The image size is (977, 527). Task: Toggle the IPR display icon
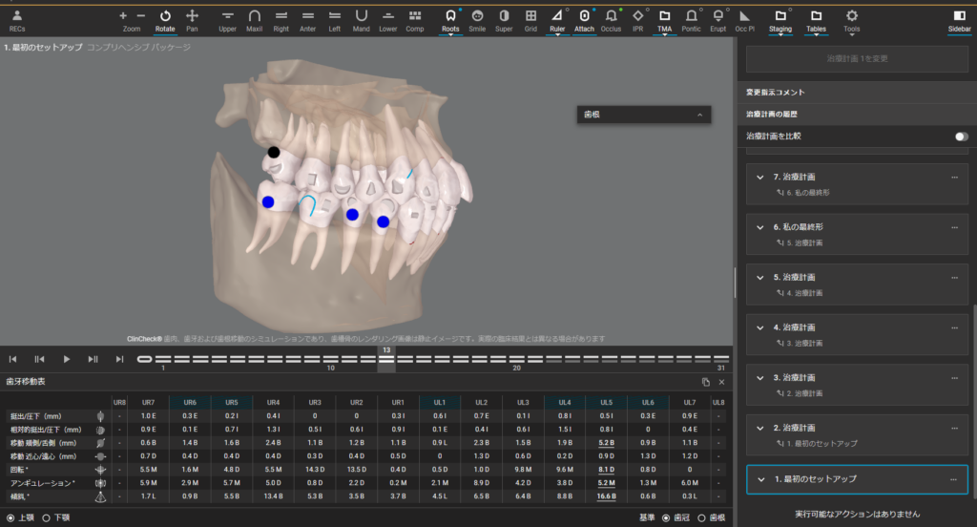pos(637,20)
